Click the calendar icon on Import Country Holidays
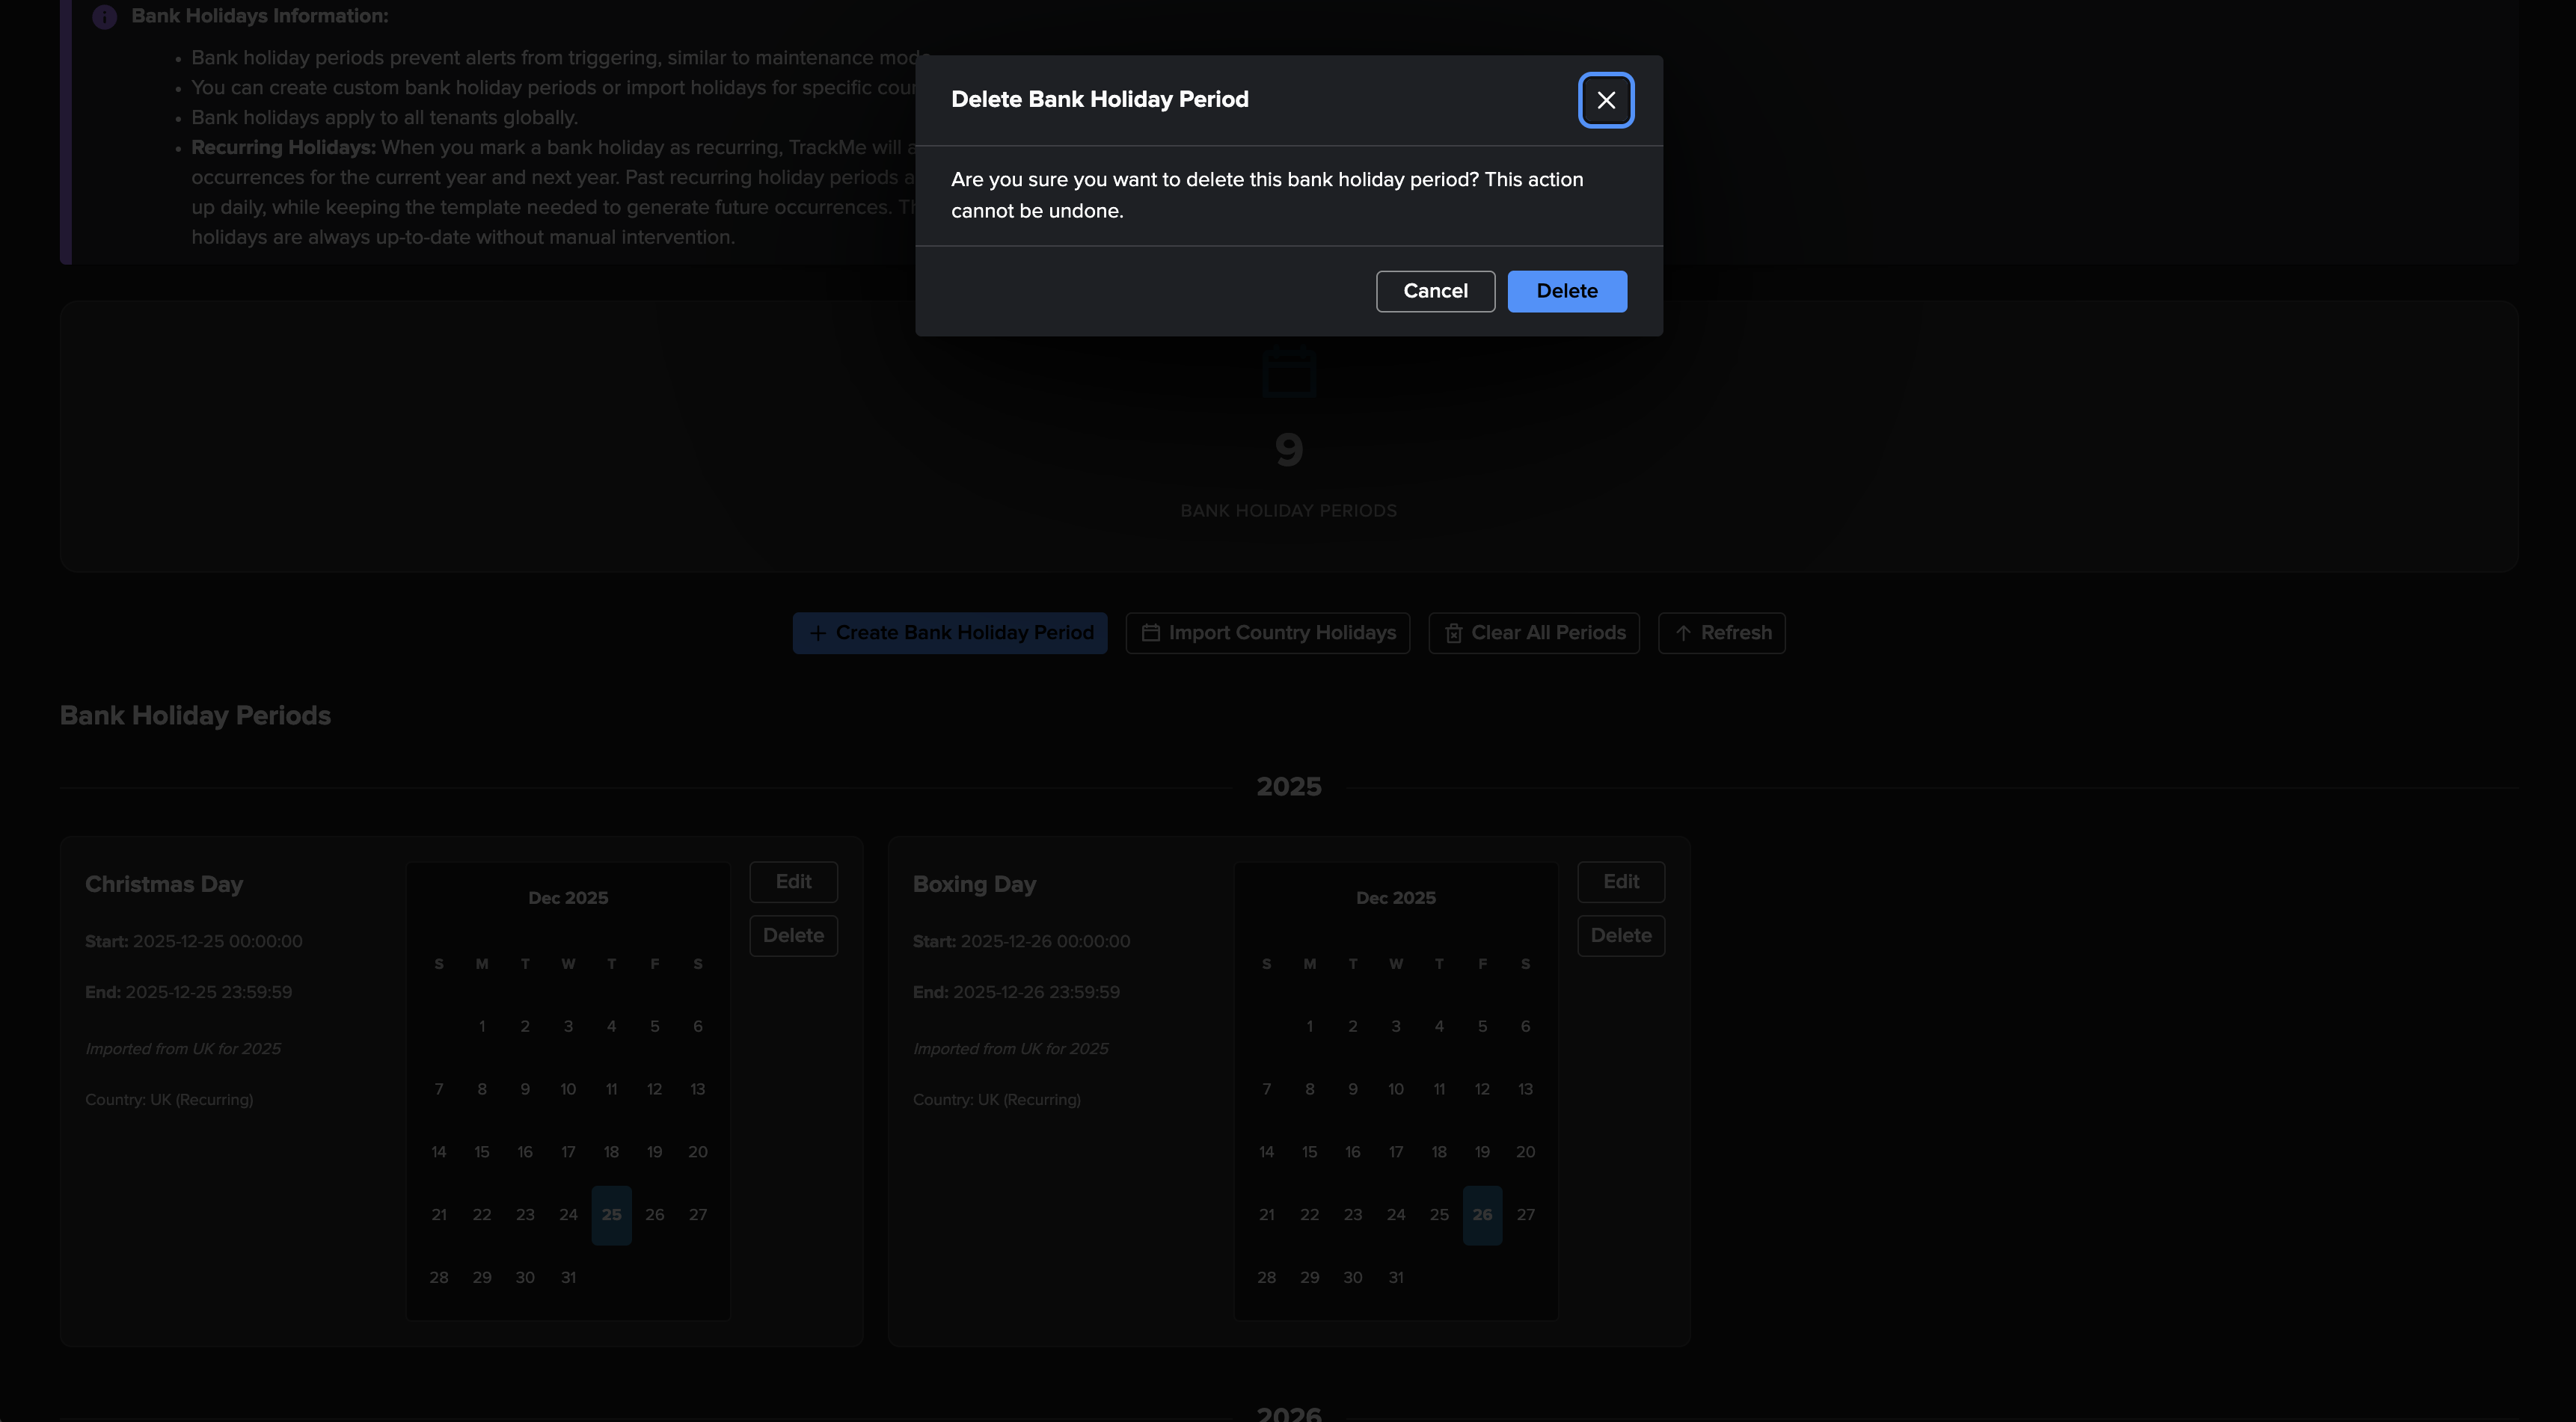Image resolution: width=2576 pixels, height=1422 pixels. coord(1150,632)
